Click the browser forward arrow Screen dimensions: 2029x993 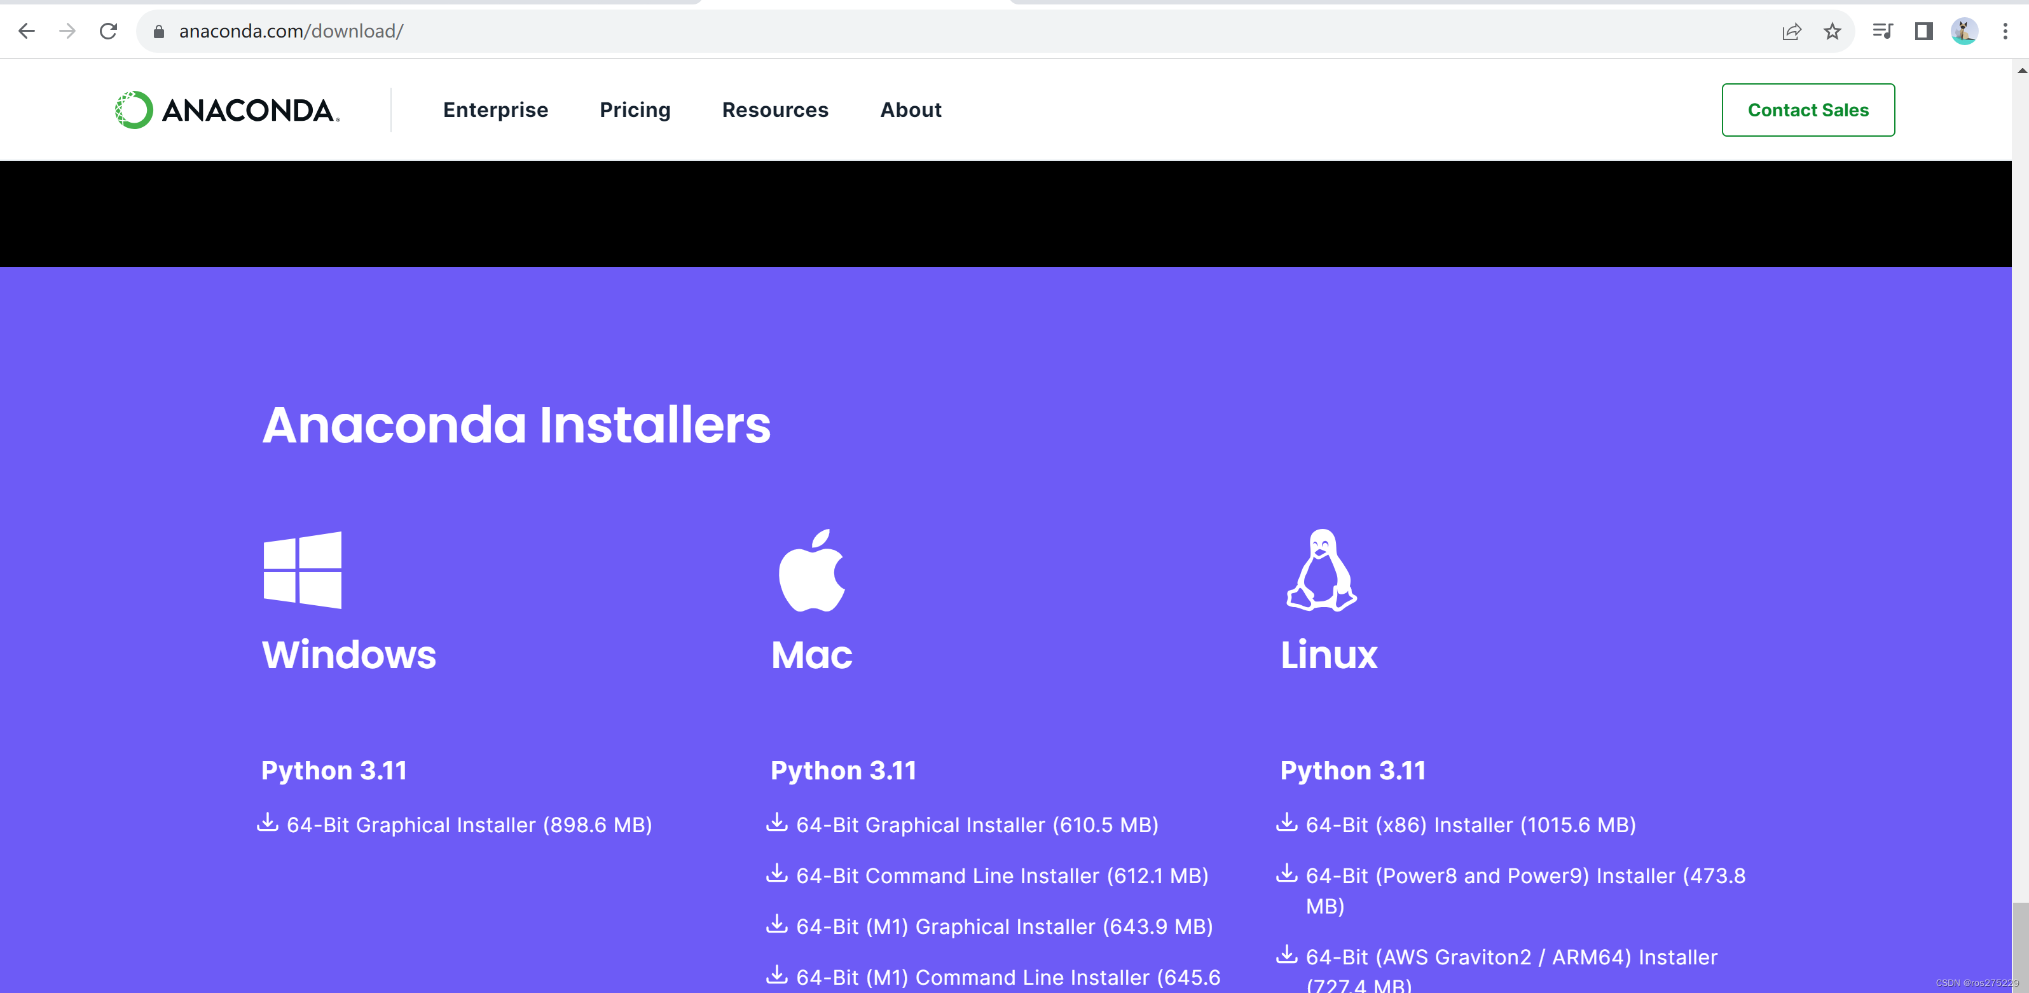pyautogui.click(x=68, y=31)
